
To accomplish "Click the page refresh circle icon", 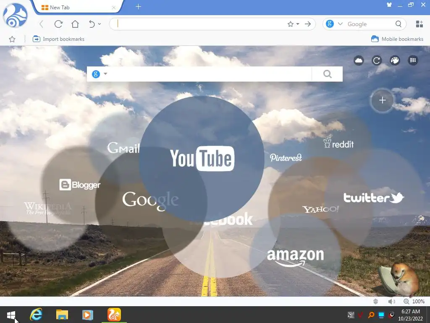I will coord(377,61).
